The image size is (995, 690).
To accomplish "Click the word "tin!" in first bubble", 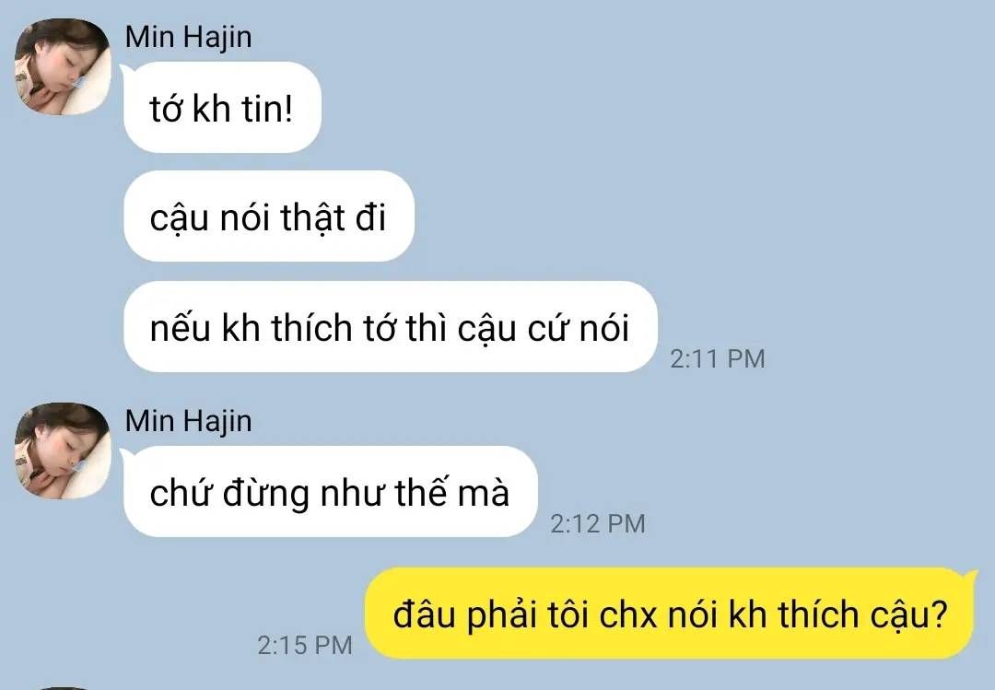I will point(267,108).
